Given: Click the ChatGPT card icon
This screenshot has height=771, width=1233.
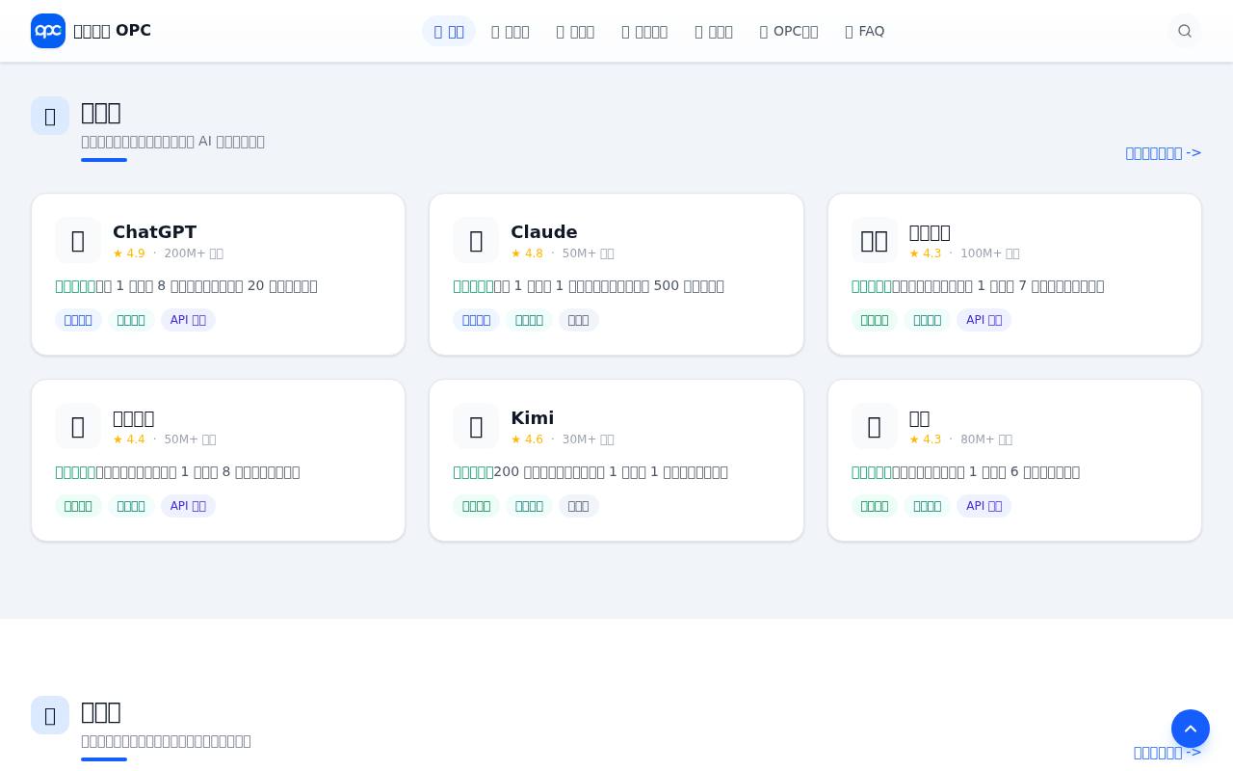Looking at the screenshot, I should click(78, 240).
